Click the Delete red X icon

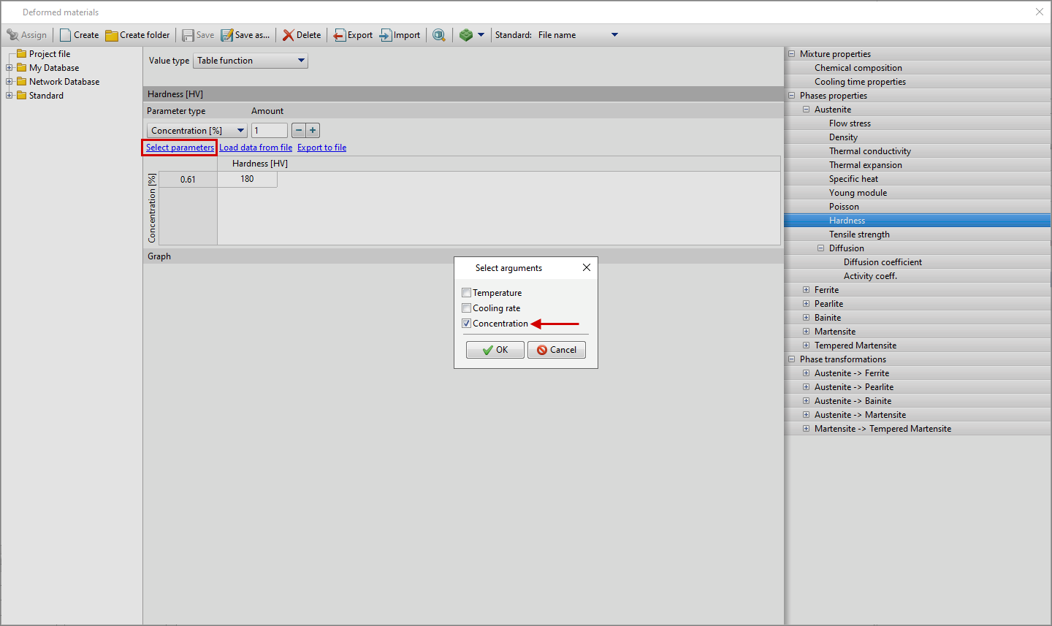[x=289, y=35]
